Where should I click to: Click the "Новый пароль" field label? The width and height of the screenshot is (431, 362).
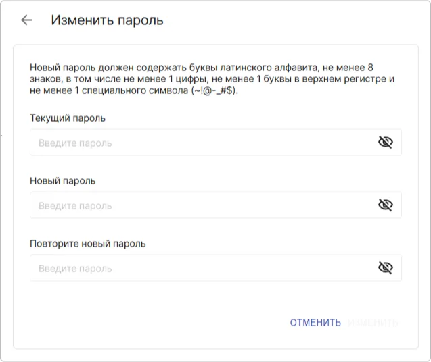62,181
